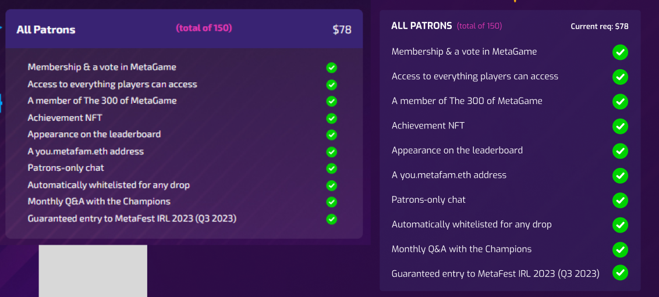
Task: Click checkmark beside Membership & vote in right panel
Action: point(620,52)
